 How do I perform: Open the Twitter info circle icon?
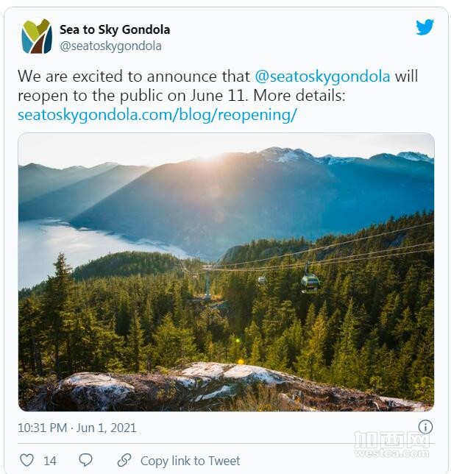[425, 427]
